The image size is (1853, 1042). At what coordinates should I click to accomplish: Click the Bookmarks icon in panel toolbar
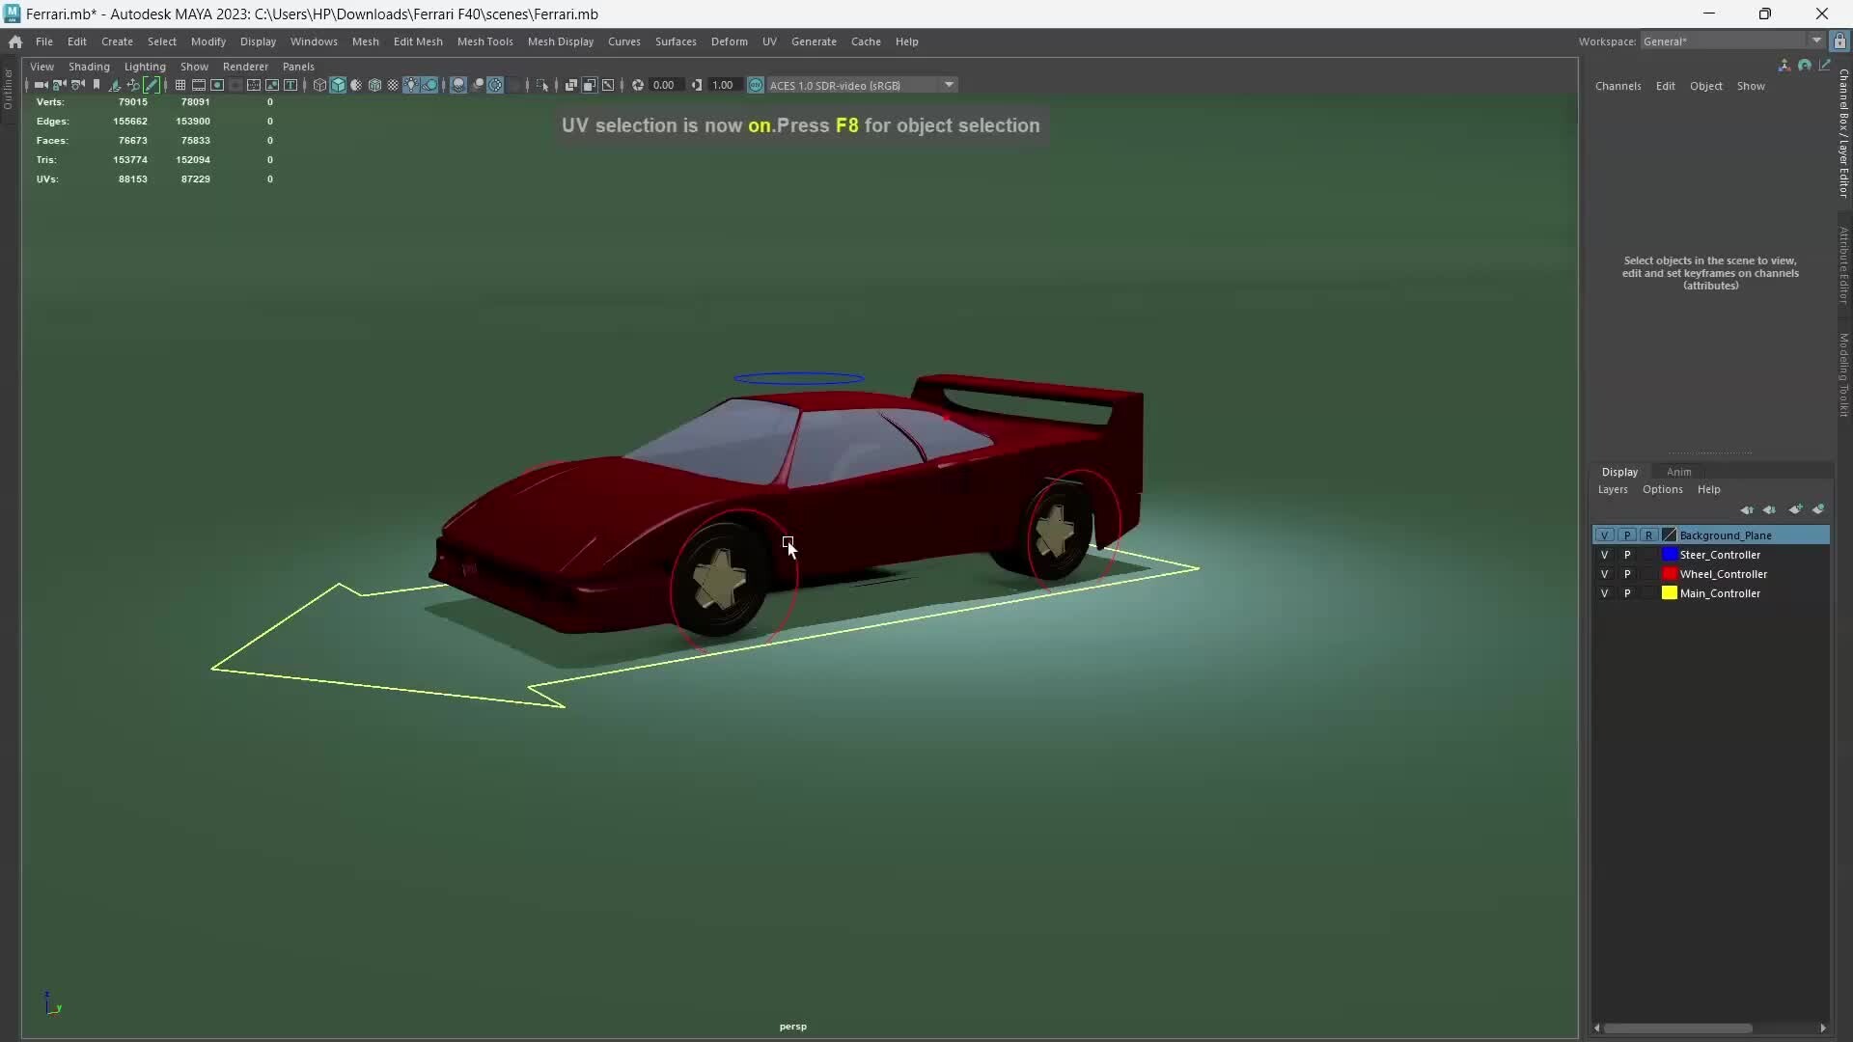coord(96,85)
